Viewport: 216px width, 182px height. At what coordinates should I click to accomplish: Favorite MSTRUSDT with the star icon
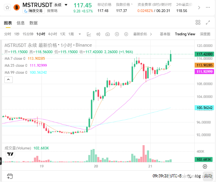coord(7,7)
